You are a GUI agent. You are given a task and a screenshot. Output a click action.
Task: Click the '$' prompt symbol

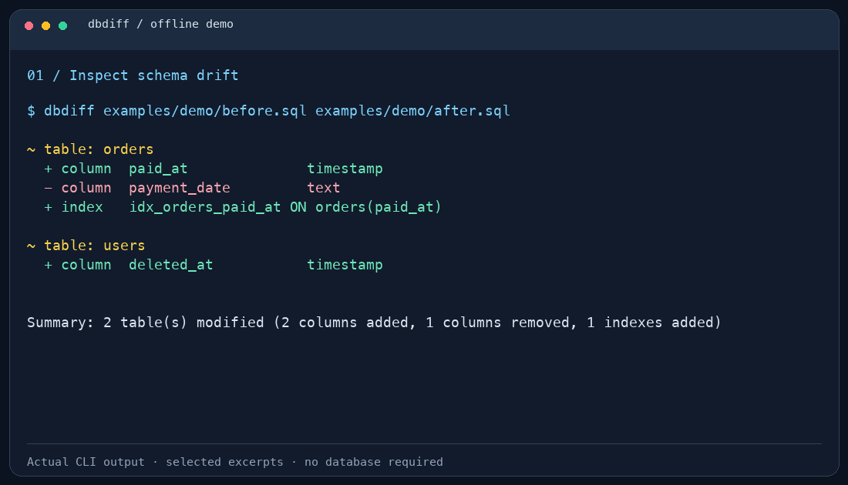[32, 111]
